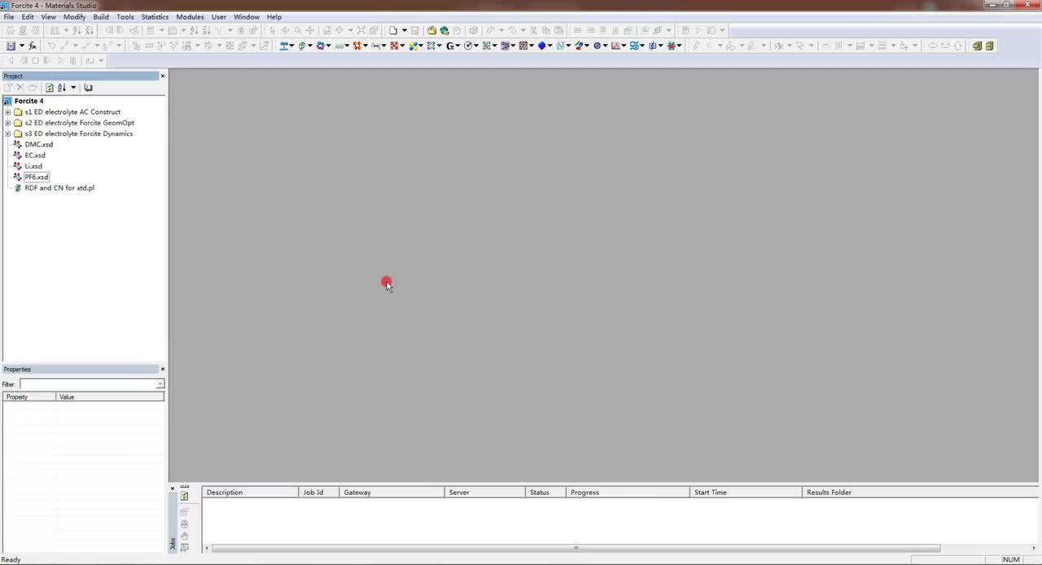Click the green globe toolbar icon
1042x565 pixels.
click(x=444, y=30)
